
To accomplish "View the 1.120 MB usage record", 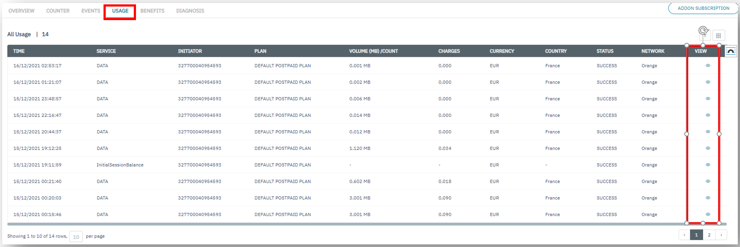I will [x=708, y=148].
